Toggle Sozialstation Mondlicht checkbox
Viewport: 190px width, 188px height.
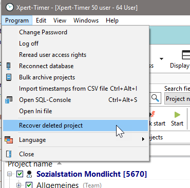click(x=20, y=174)
